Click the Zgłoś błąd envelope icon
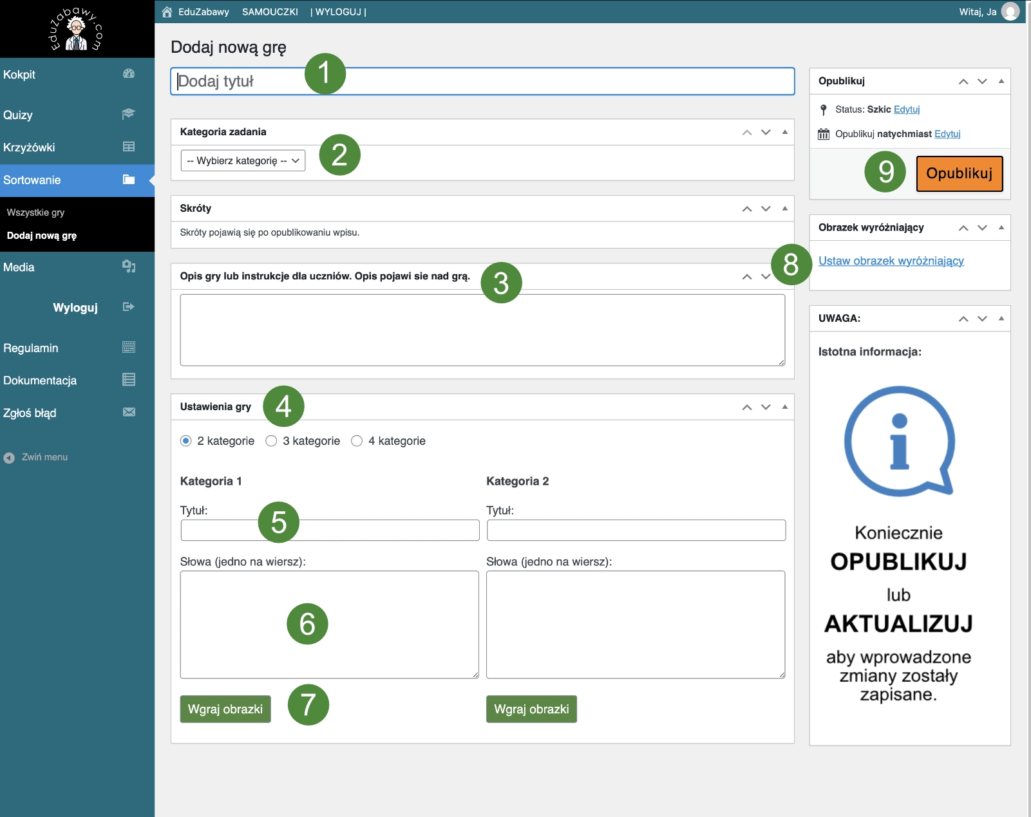This screenshot has width=1031, height=817. coord(129,413)
